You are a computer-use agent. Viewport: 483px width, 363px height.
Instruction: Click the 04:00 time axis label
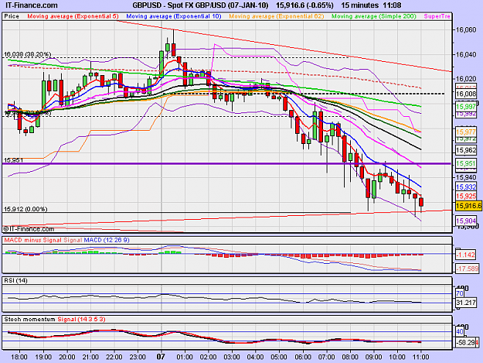point(255,357)
